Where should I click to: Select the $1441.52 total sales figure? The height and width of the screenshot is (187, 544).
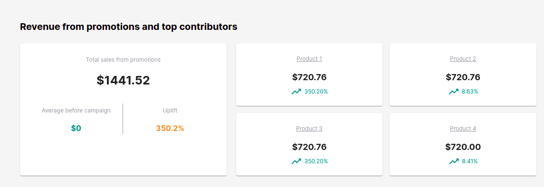(123, 80)
